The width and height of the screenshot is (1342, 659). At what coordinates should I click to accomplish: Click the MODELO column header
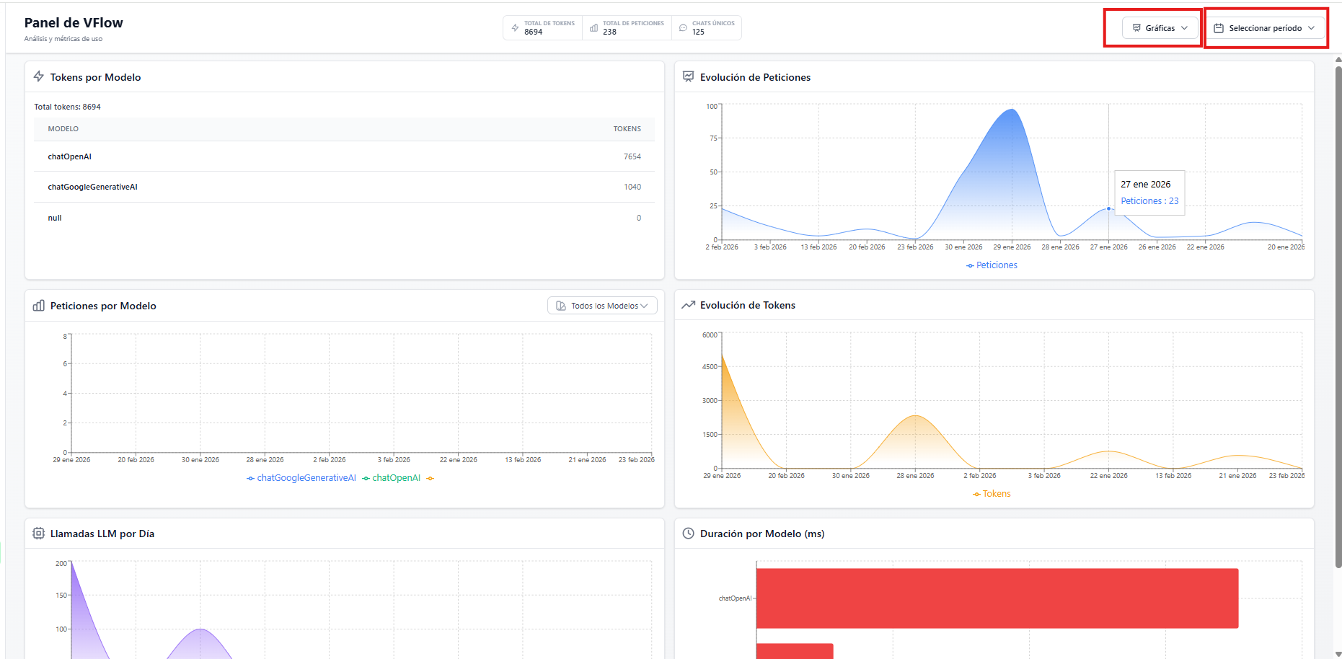click(x=63, y=129)
